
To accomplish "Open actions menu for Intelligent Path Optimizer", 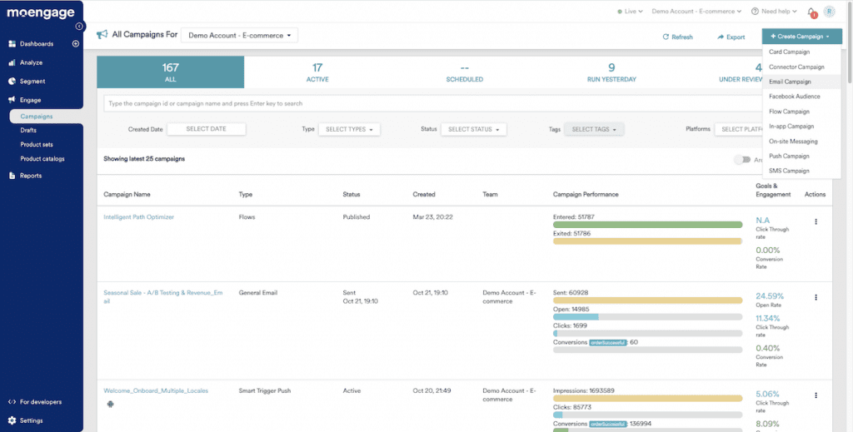I will (x=816, y=221).
